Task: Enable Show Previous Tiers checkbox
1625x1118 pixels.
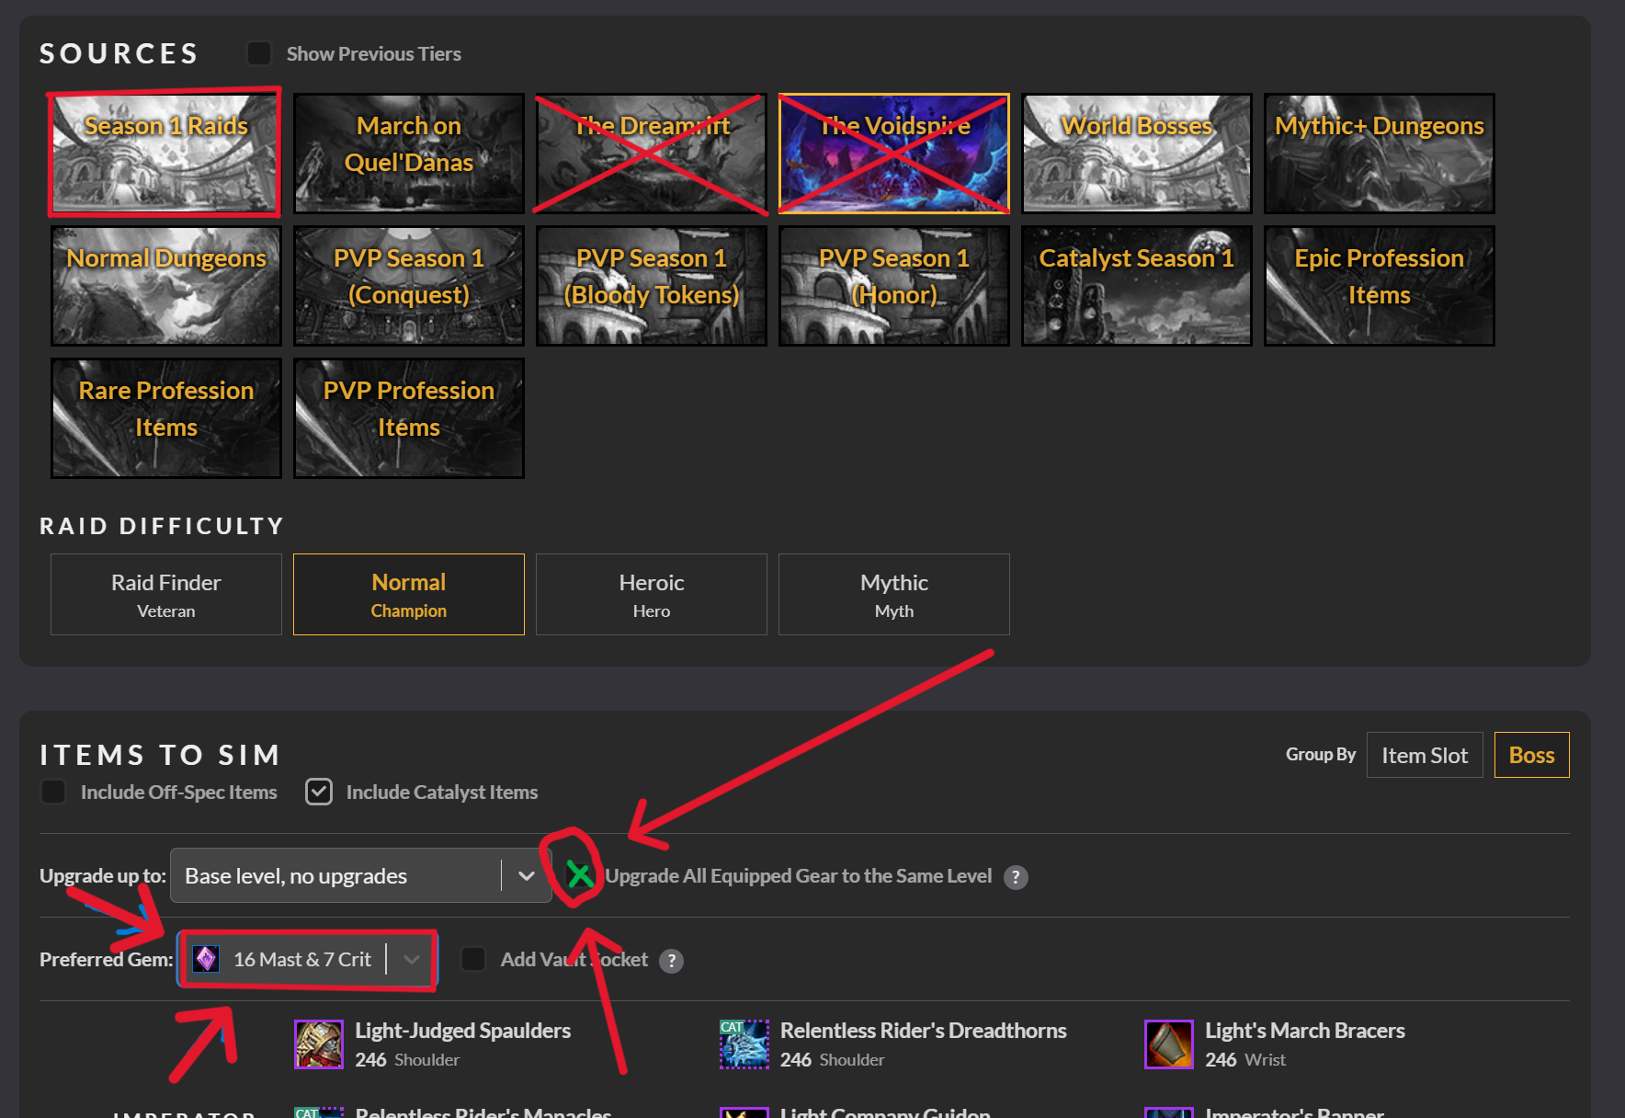Action: [259, 53]
